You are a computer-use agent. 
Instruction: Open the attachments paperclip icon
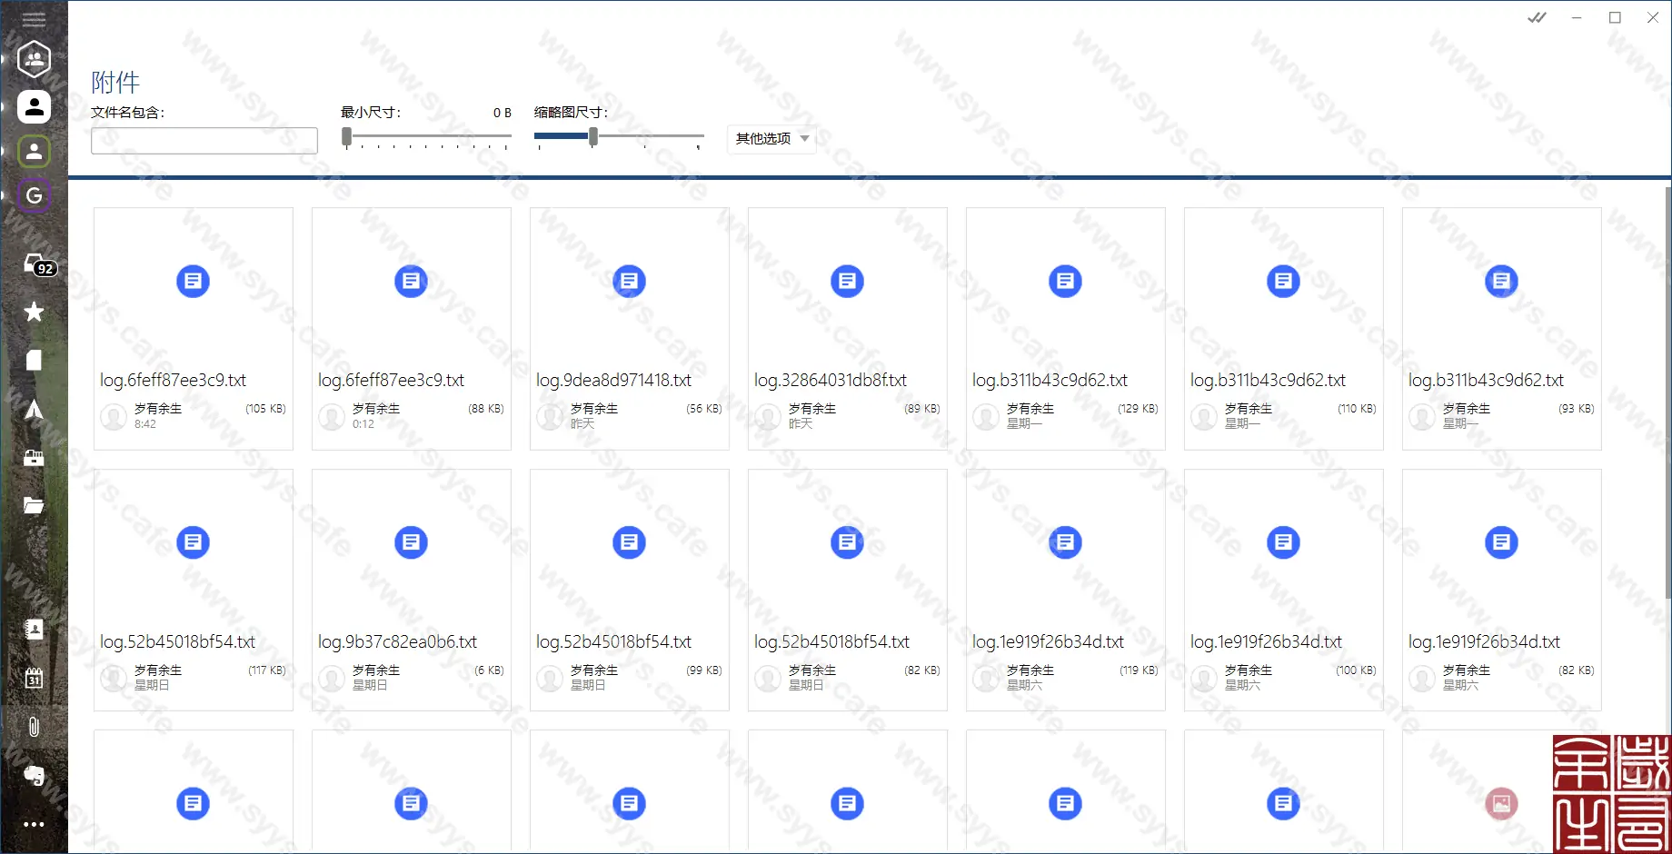pos(34,727)
